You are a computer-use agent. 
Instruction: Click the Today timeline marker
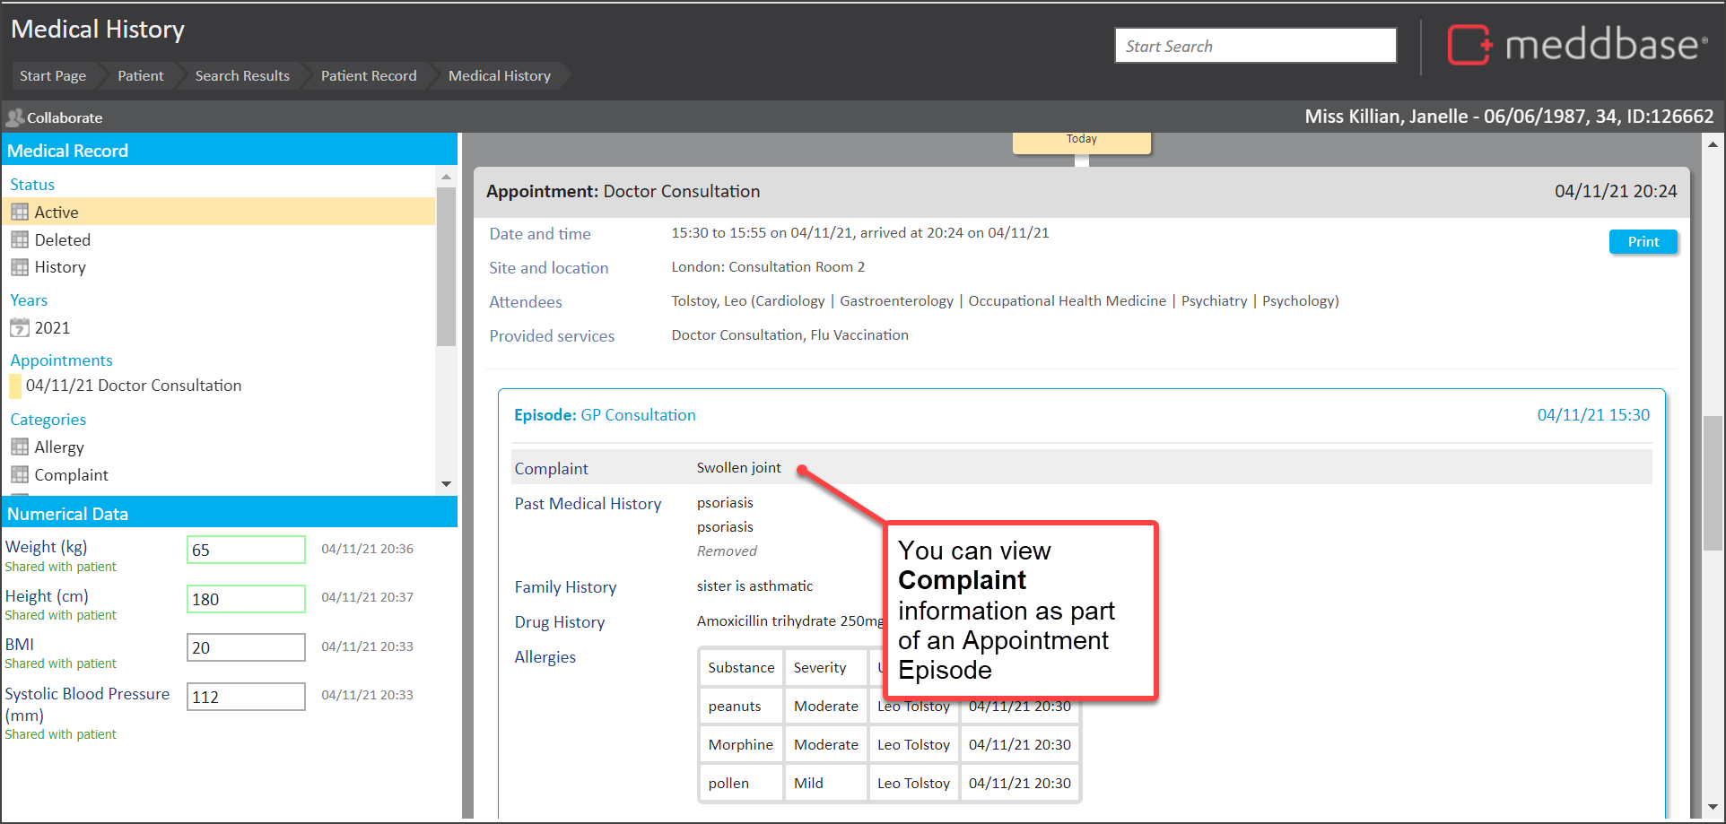click(x=1081, y=141)
